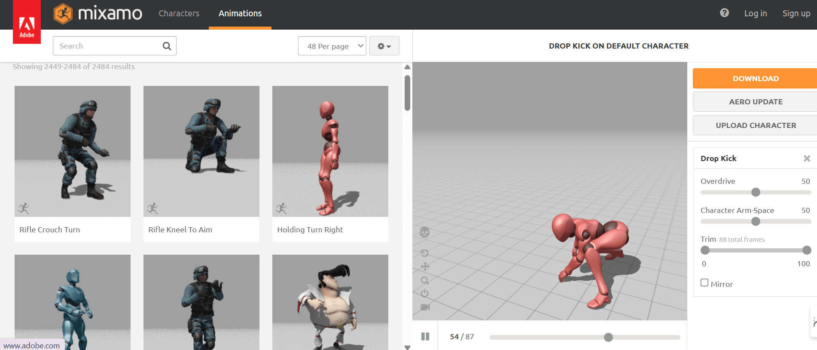The image size is (817, 350).
Task: Click the search magnifier icon
Action: [167, 46]
